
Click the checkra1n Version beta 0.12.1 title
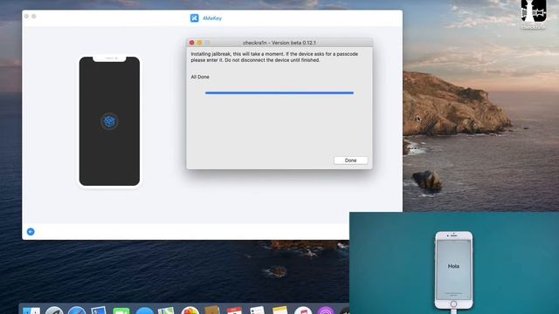pyautogui.click(x=279, y=43)
